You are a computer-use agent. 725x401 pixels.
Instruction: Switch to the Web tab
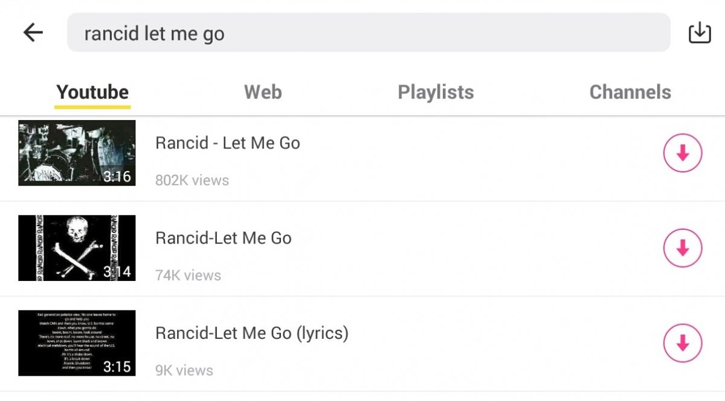(263, 92)
